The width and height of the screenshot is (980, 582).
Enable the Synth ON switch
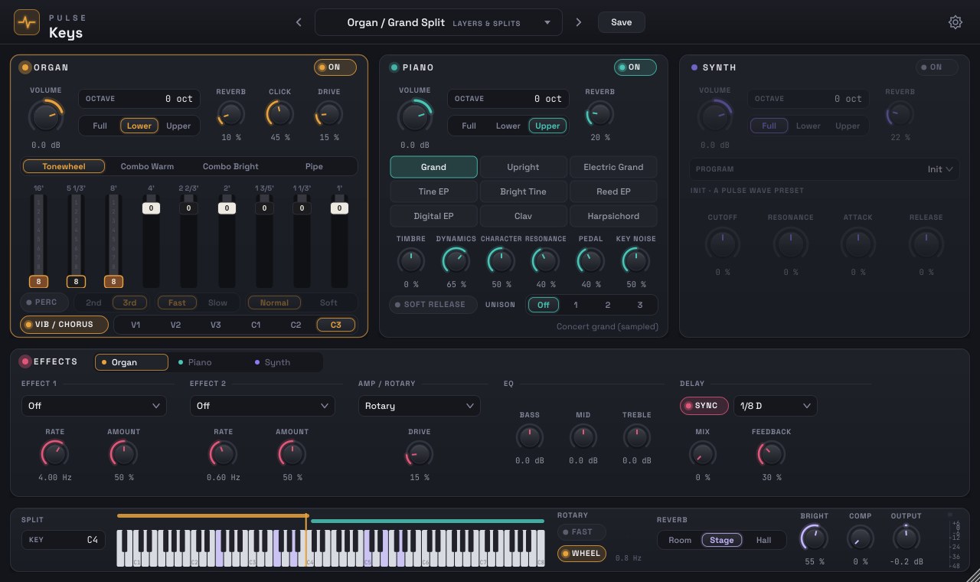pos(937,67)
